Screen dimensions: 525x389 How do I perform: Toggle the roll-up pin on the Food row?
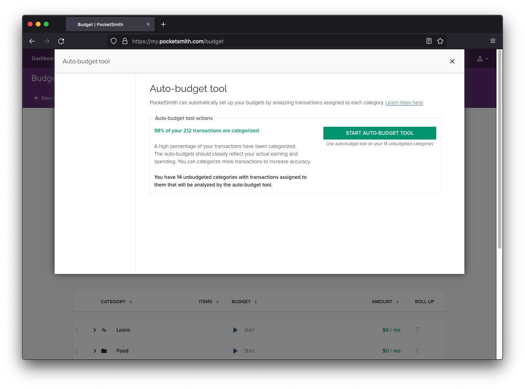[x=417, y=351]
